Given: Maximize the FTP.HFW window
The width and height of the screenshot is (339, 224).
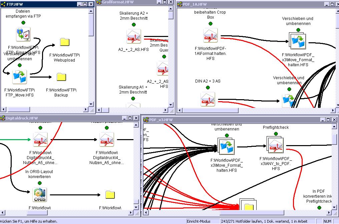Looking at the screenshot, I should (85, 4).
